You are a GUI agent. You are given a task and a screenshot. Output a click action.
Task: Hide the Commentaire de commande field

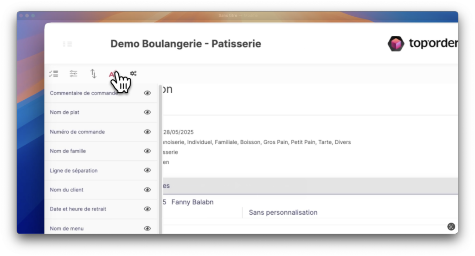pyautogui.click(x=148, y=93)
